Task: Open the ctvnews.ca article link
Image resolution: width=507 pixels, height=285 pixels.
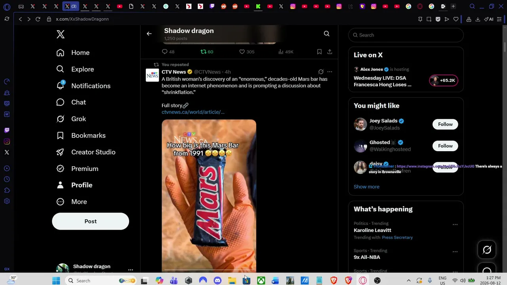Action: click(193, 112)
